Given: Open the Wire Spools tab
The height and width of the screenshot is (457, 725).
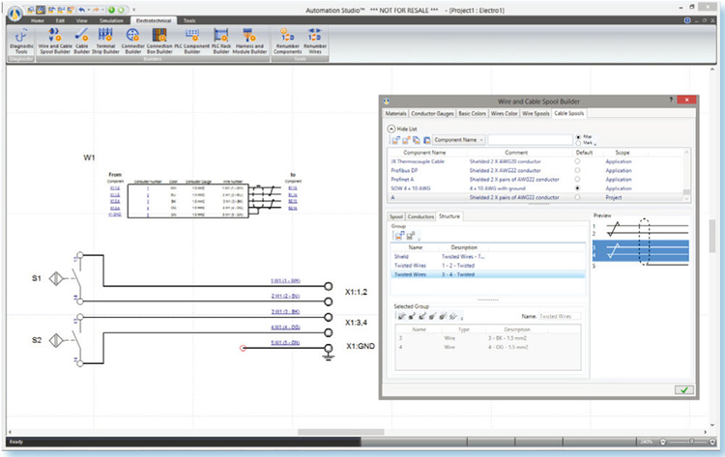Looking at the screenshot, I should pos(536,114).
